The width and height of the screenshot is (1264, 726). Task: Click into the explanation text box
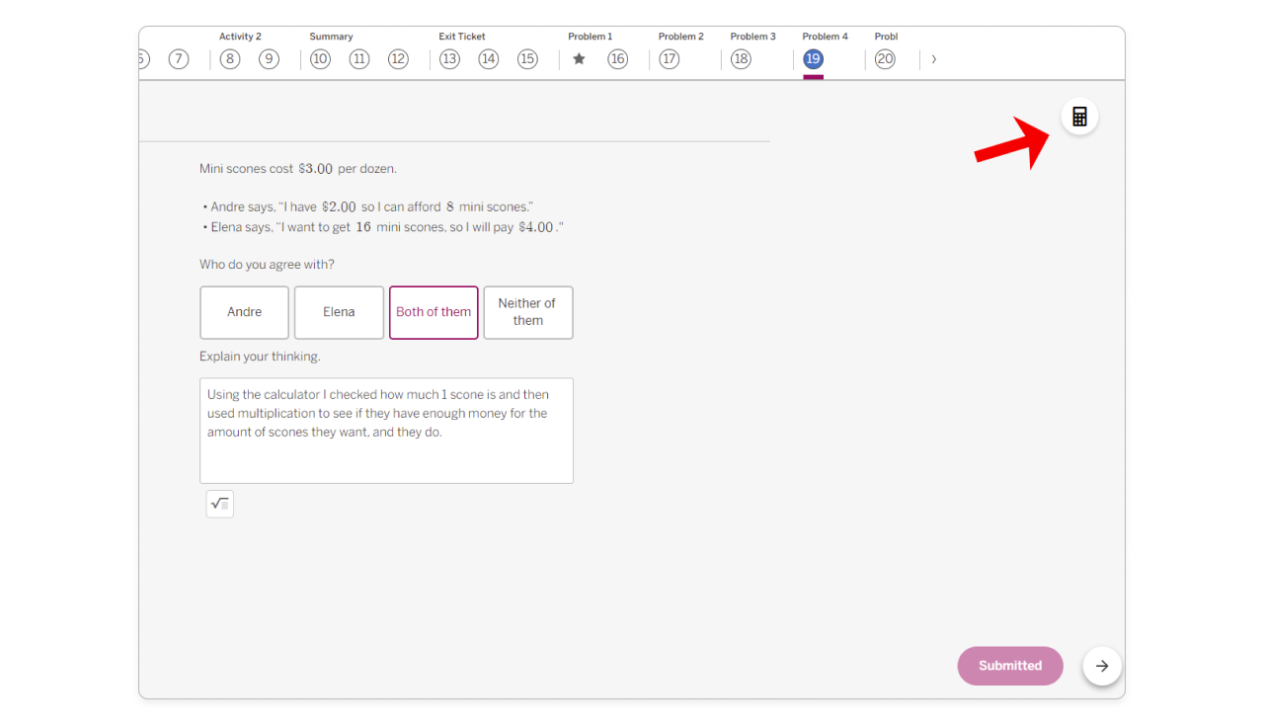(x=386, y=431)
